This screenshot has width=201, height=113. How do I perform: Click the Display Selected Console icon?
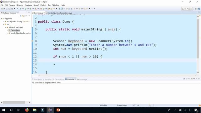tap(187, 79)
